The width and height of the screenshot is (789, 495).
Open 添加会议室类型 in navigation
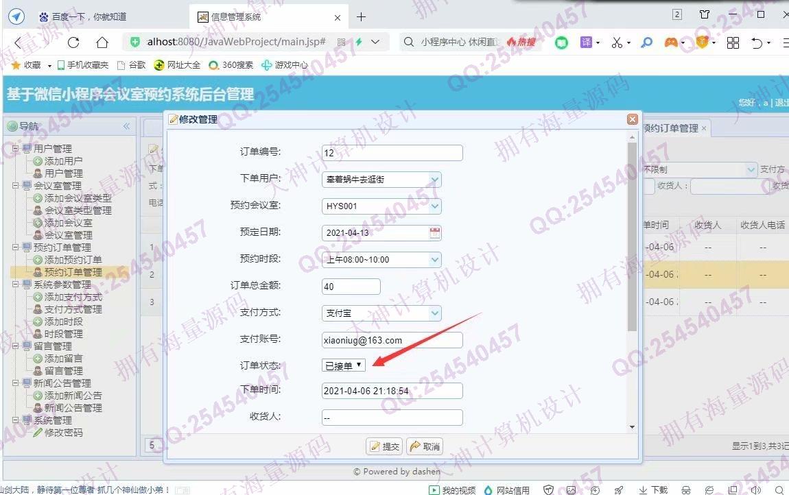(73, 198)
